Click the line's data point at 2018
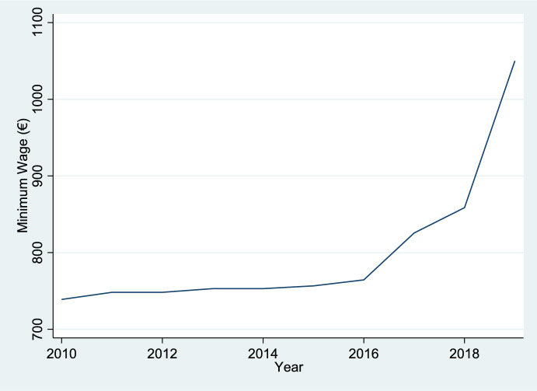The image size is (537, 391). click(465, 208)
